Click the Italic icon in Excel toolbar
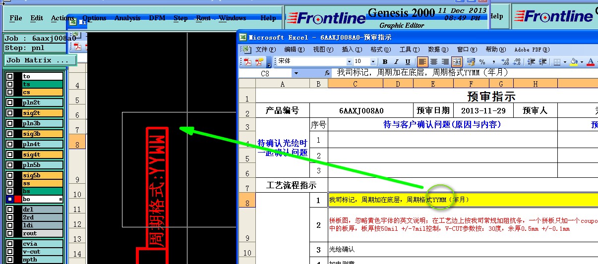Viewport: 598px width, 264px height. coord(396,62)
